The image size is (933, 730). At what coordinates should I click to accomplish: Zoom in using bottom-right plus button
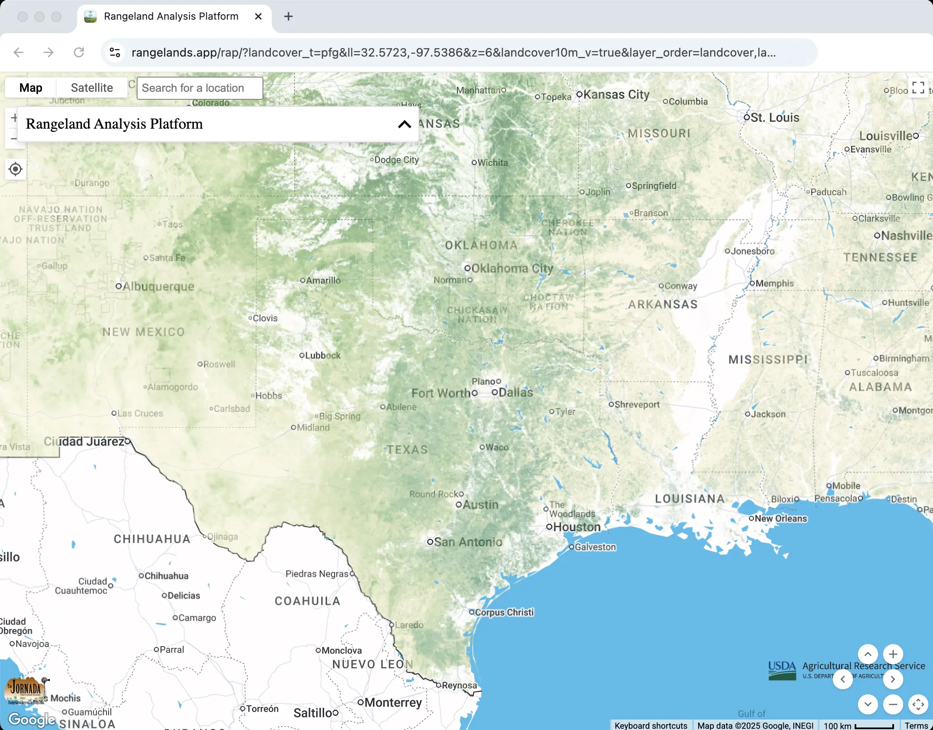[x=893, y=653]
